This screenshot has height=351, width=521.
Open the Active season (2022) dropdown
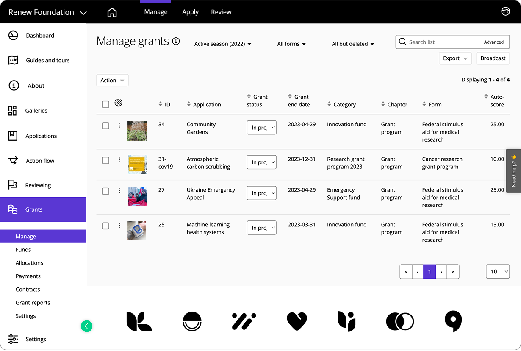pyautogui.click(x=222, y=44)
